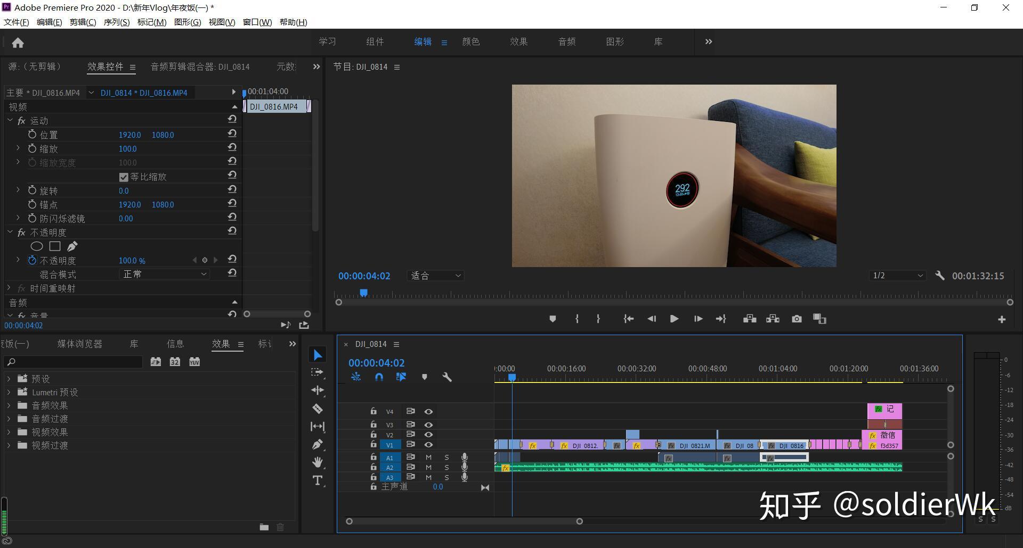Open Program monitor settings wrench
The image size is (1023, 548).
(x=940, y=276)
